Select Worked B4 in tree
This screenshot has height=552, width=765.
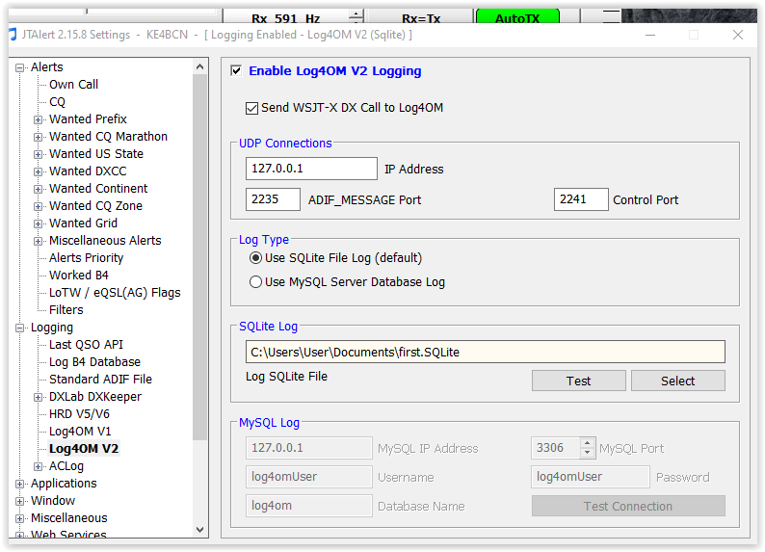(x=79, y=275)
